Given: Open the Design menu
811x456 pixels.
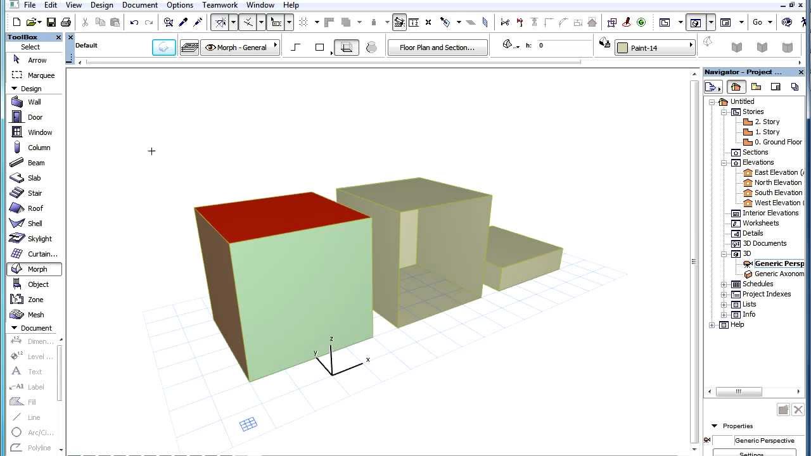Looking at the screenshot, I should click(101, 5).
